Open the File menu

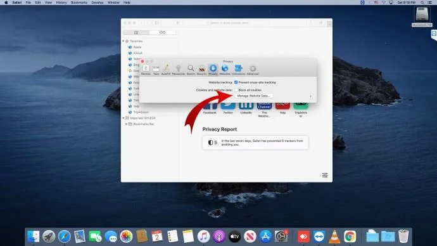(x=28, y=3)
